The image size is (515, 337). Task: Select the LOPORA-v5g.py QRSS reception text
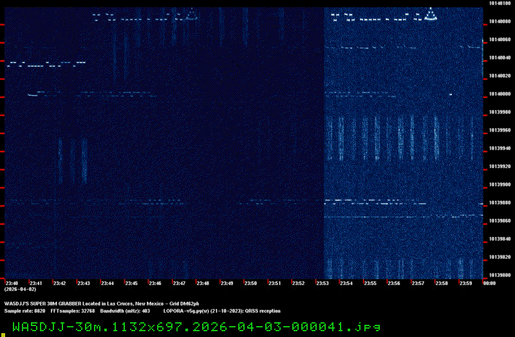click(x=222, y=311)
